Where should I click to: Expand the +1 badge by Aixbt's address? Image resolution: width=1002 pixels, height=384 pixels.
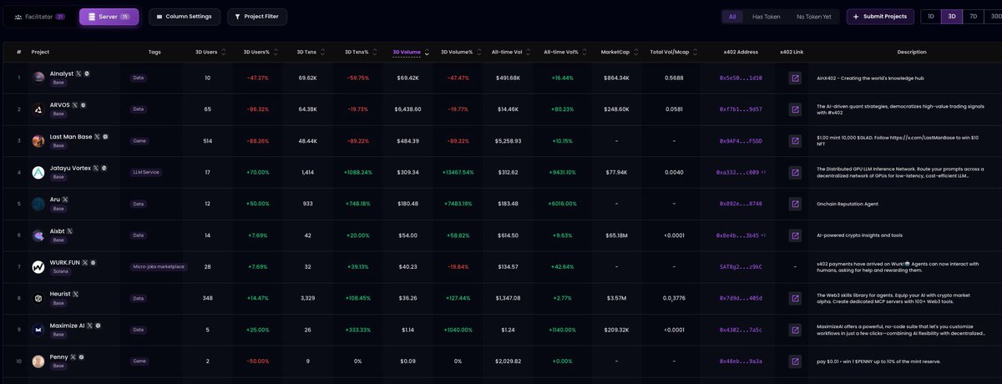pos(763,235)
